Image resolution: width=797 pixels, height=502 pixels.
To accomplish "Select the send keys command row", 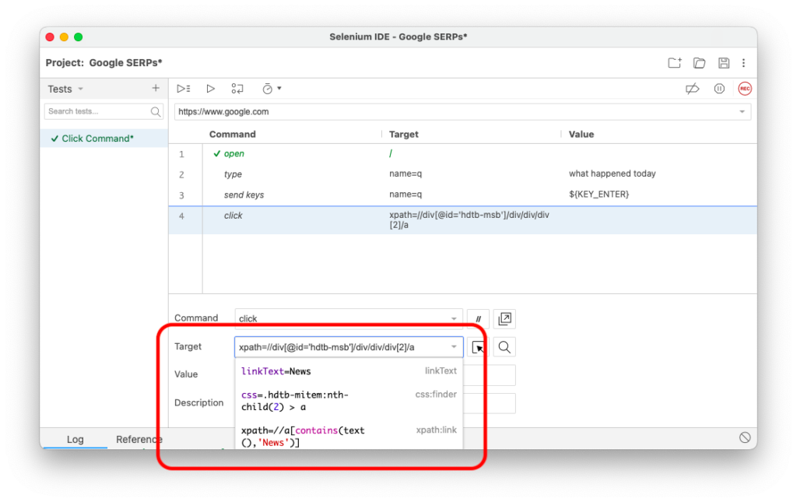I will (x=462, y=195).
